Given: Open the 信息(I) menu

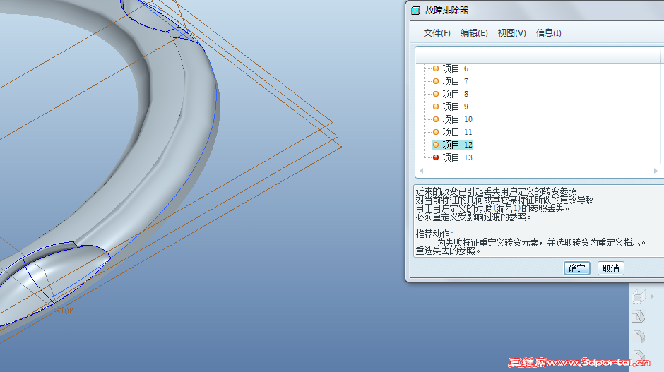Looking at the screenshot, I should tap(548, 33).
